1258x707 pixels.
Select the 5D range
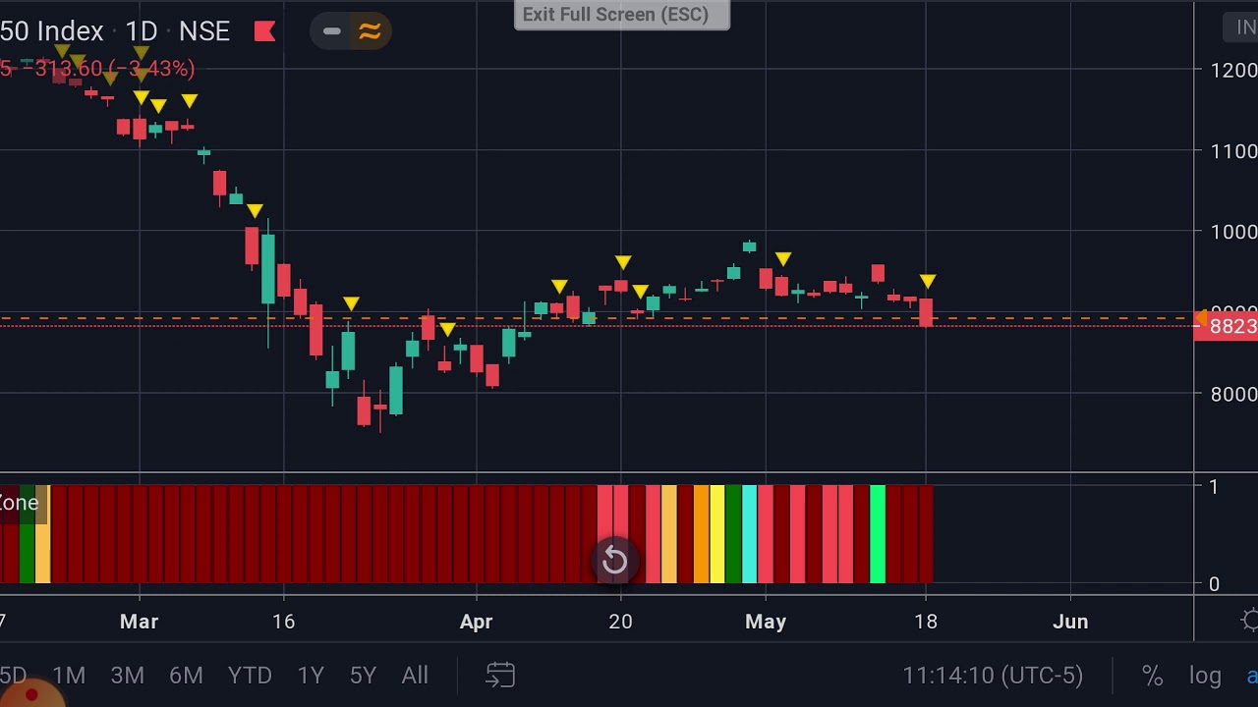tap(13, 676)
